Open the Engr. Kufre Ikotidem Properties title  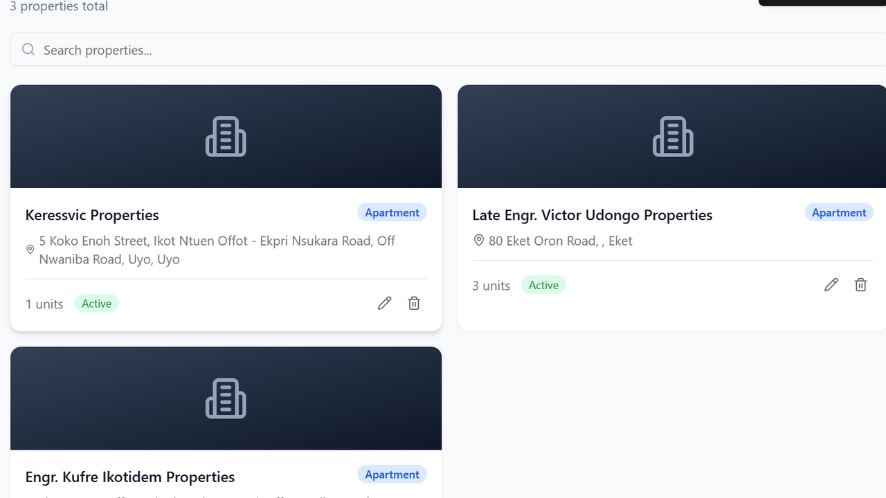click(130, 477)
